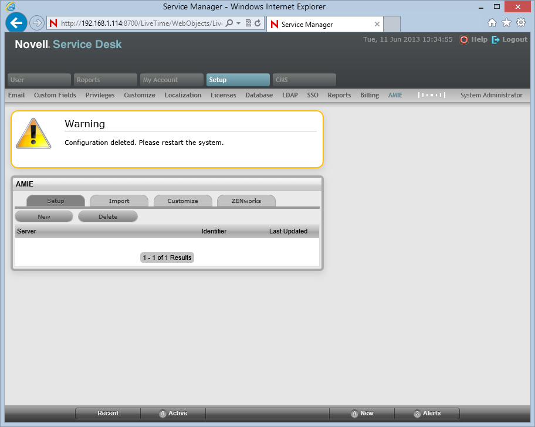This screenshot has height=427, width=535.
Task: Click System Administrator user label
Action: 492,95
